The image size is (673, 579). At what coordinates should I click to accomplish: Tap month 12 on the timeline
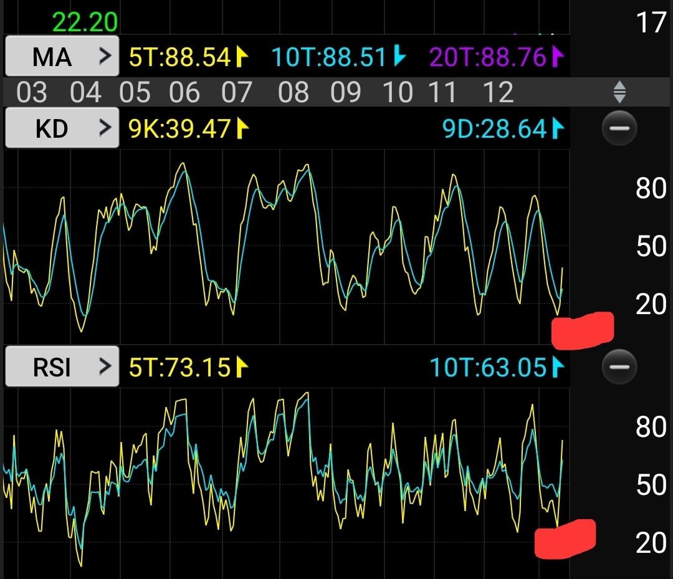tap(498, 92)
